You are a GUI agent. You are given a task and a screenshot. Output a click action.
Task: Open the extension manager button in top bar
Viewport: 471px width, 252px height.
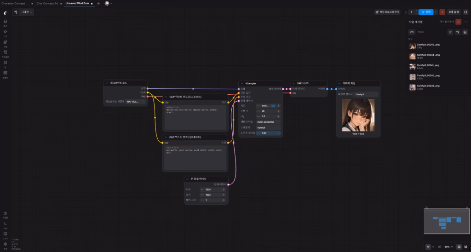pos(387,12)
